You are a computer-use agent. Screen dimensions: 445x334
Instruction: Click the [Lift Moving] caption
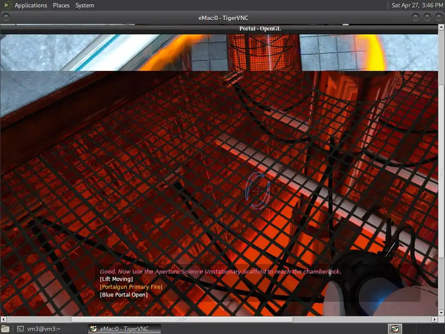click(116, 279)
